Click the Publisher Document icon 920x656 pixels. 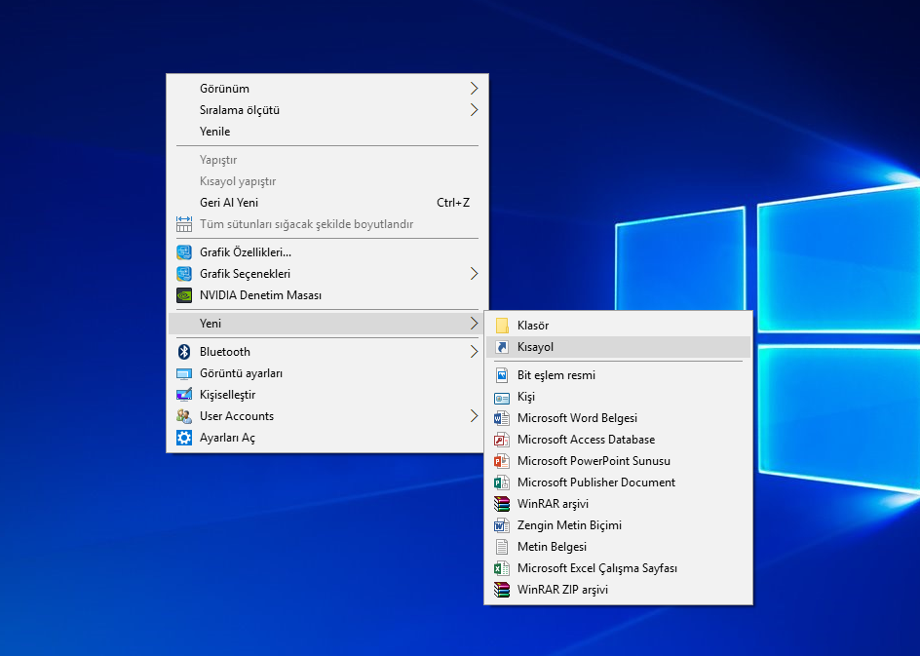(502, 482)
